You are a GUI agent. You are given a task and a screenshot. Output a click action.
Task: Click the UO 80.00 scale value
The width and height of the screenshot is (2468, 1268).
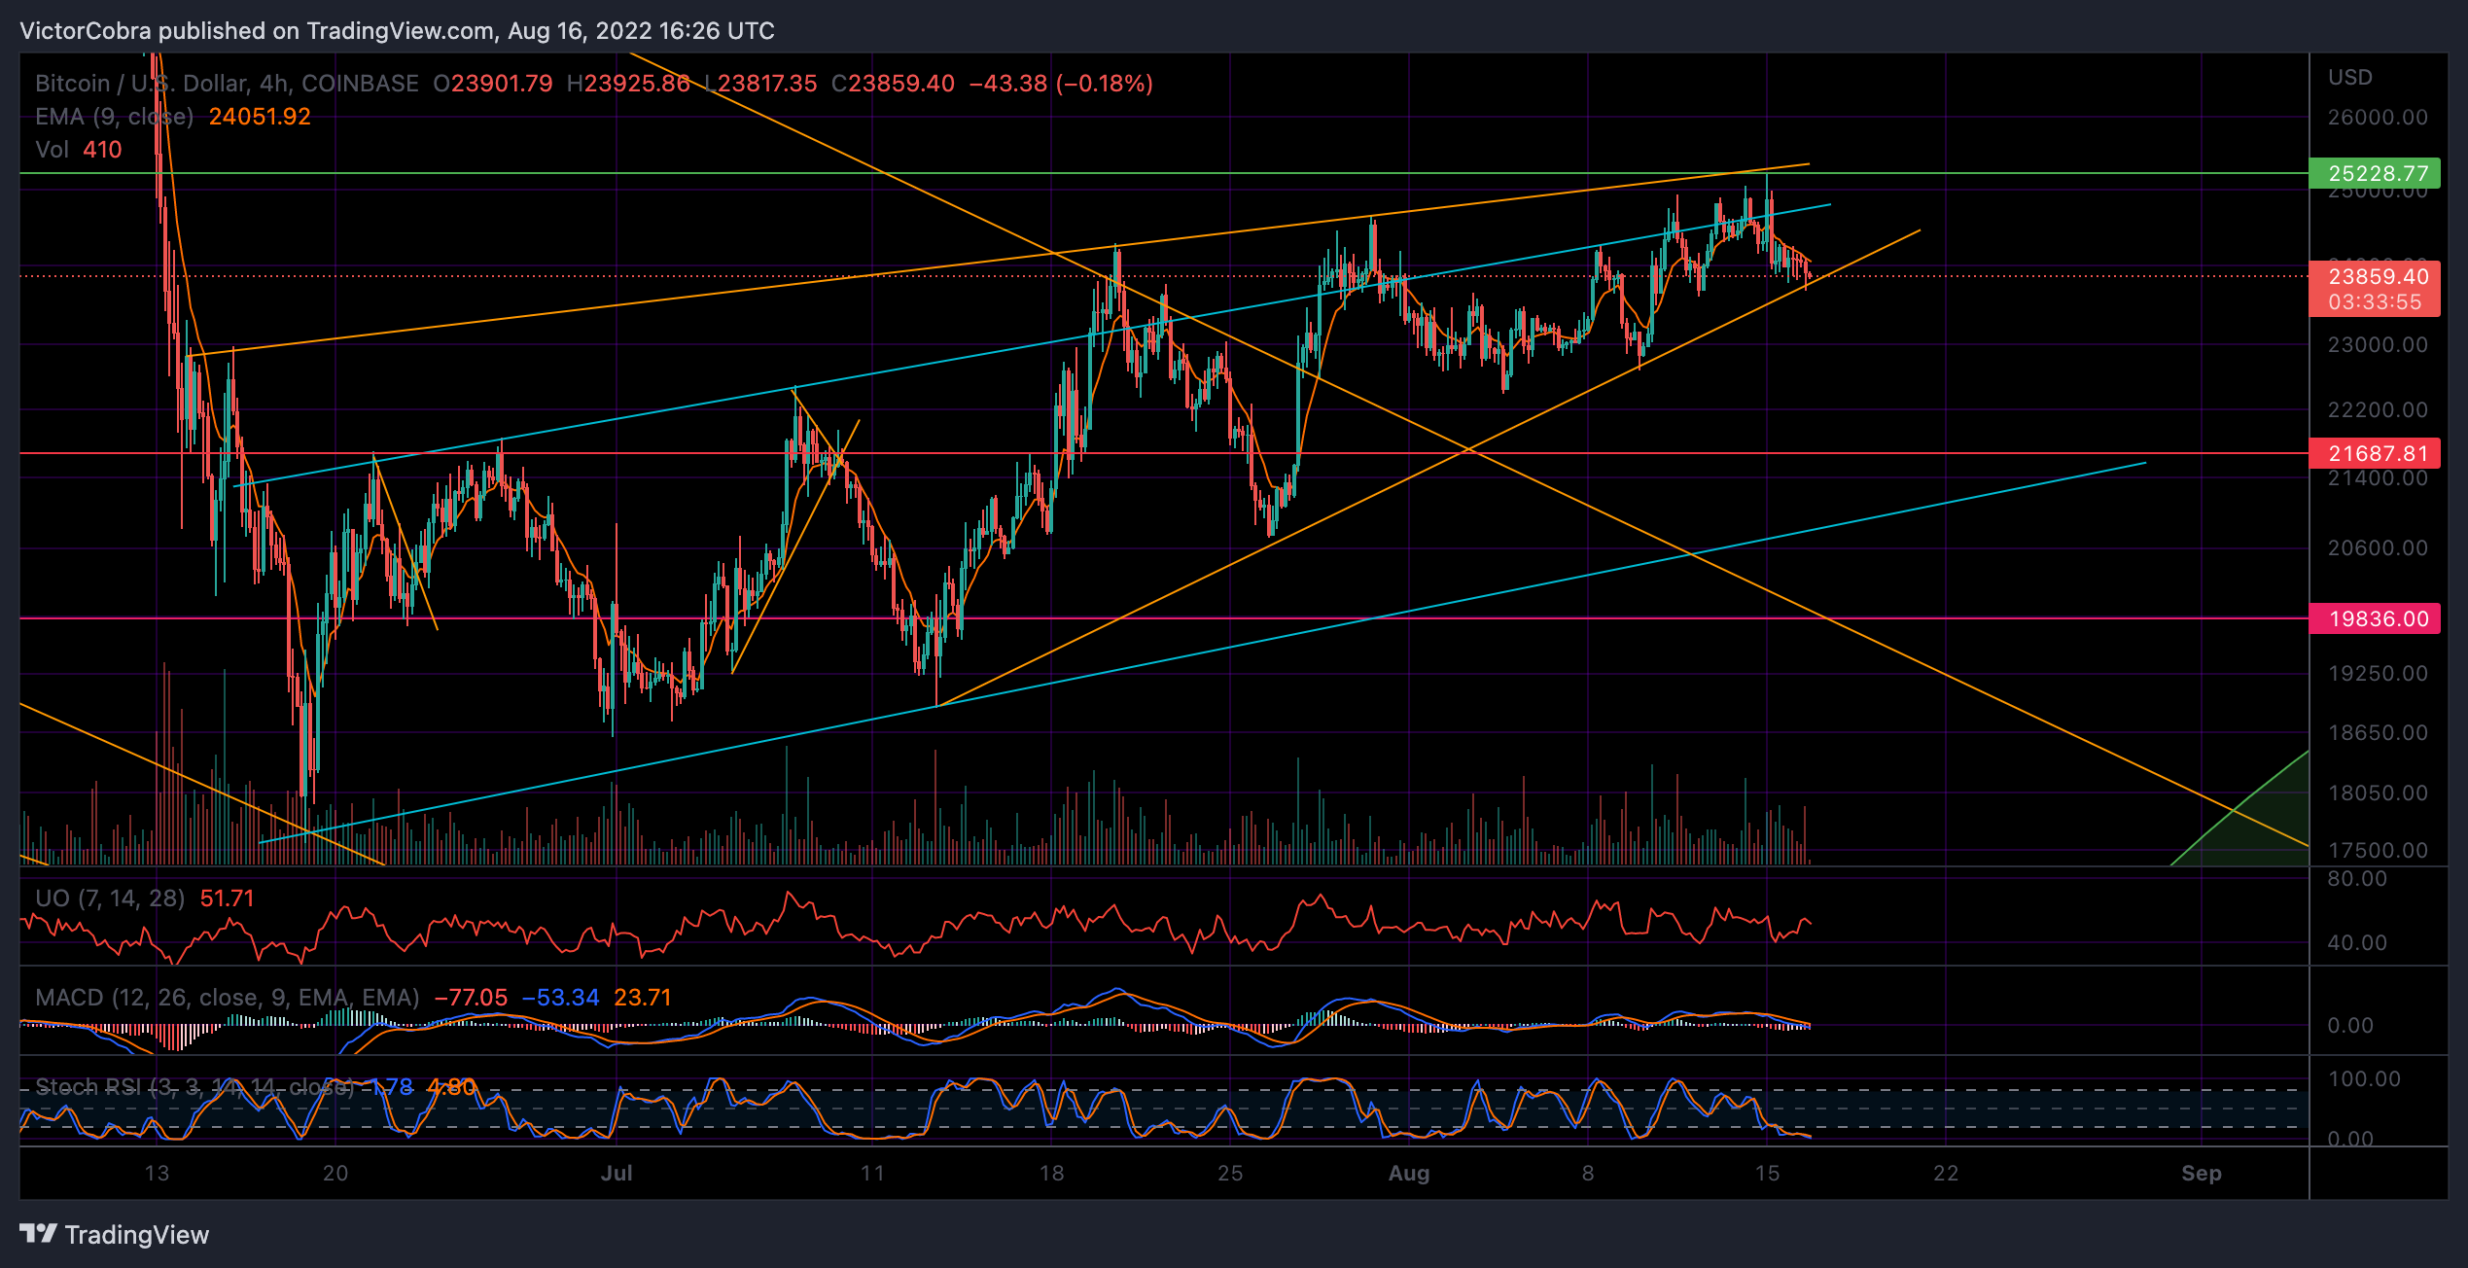pyautogui.click(x=2357, y=878)
